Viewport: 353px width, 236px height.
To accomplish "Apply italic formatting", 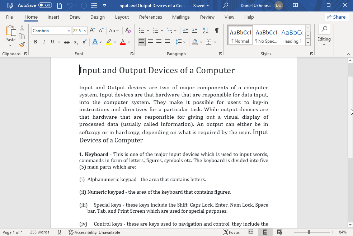I will [43, 42].
